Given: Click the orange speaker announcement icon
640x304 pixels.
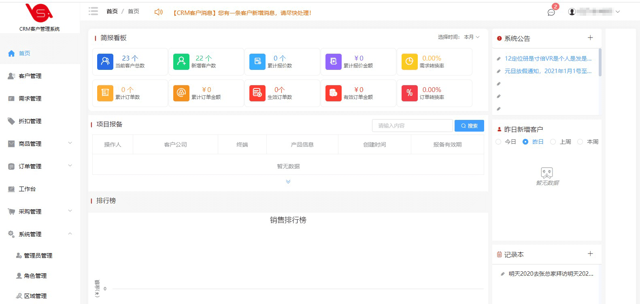Looking at the screenshot, I should pos(159,12).
